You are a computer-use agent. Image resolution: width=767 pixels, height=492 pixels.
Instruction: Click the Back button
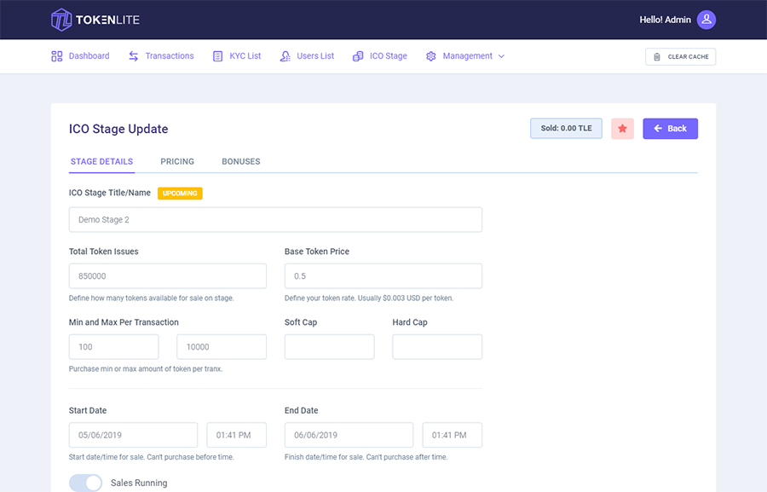click(x=670, y=128)
